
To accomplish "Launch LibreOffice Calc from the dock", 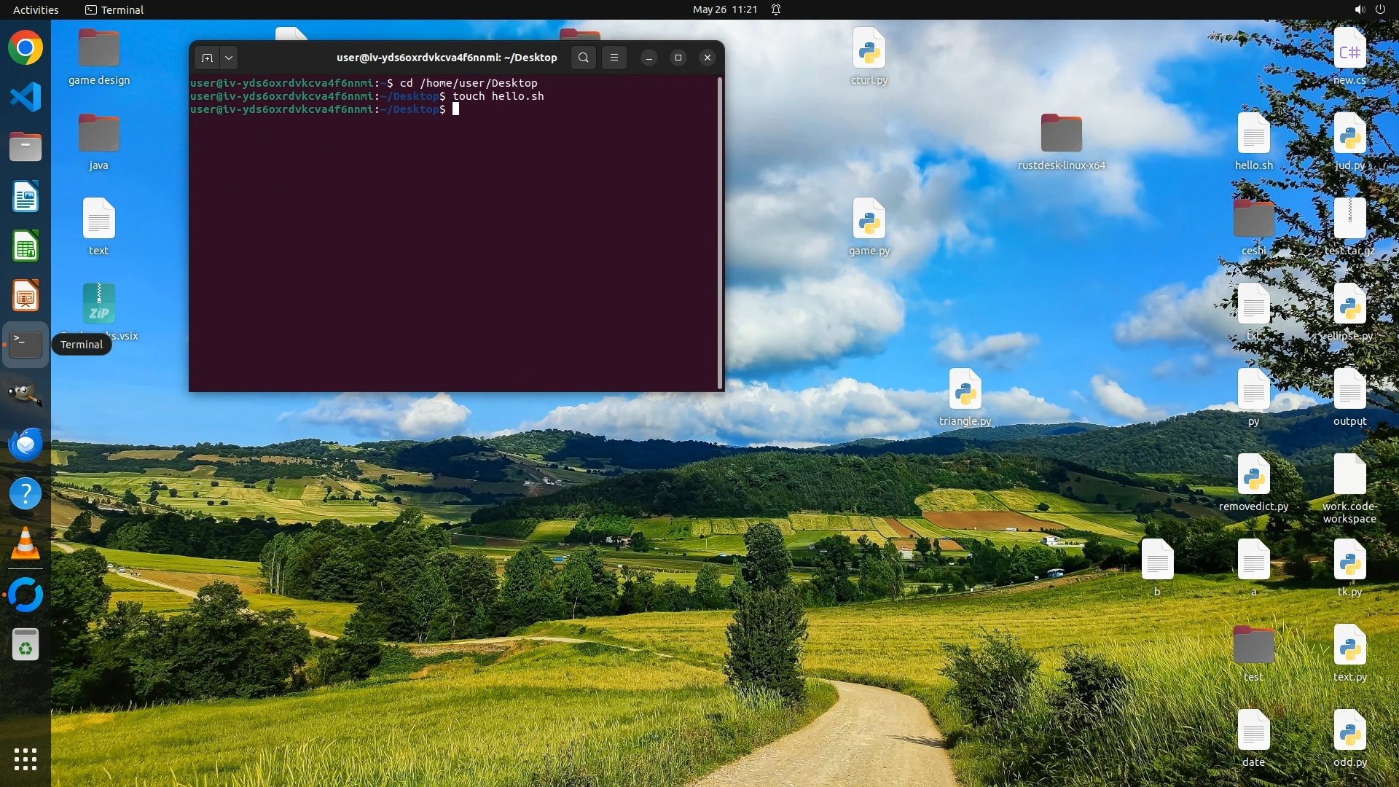I will [x=26, y=246].
